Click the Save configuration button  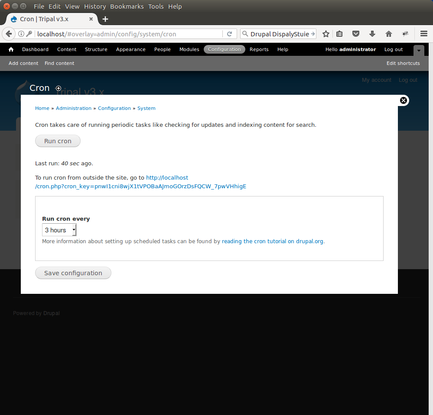click(x=73, y=273)
